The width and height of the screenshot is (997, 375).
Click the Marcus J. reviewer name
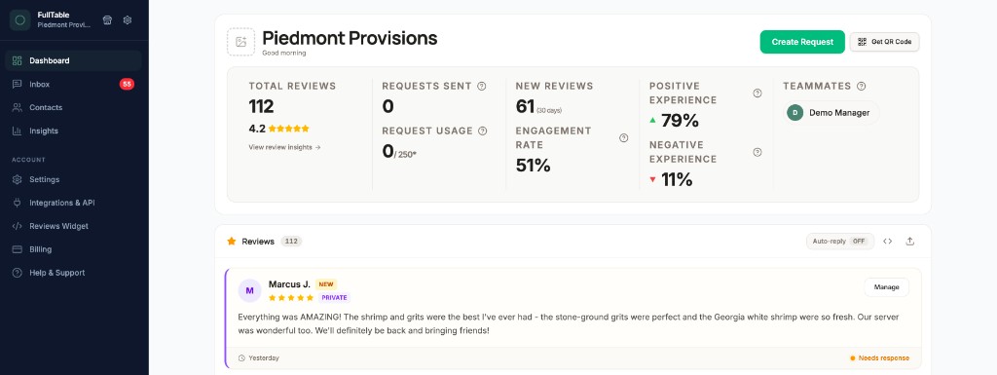[x=289, y=284]
